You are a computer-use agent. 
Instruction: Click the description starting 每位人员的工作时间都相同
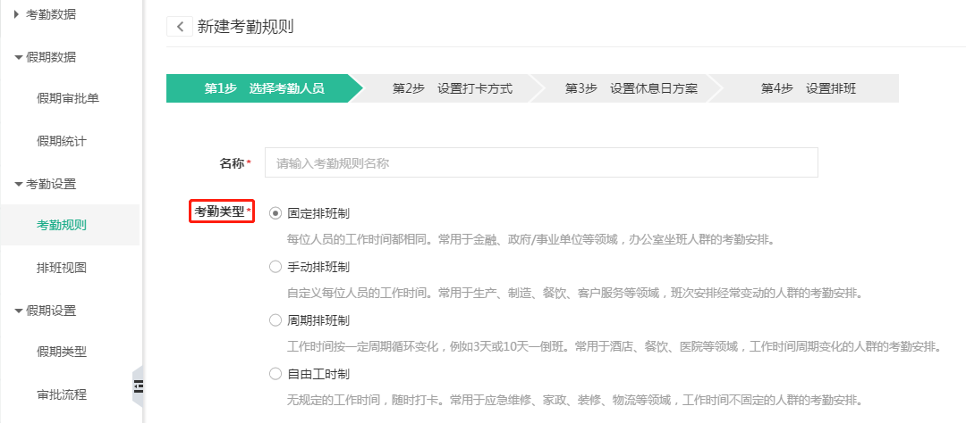pos(530,240)
